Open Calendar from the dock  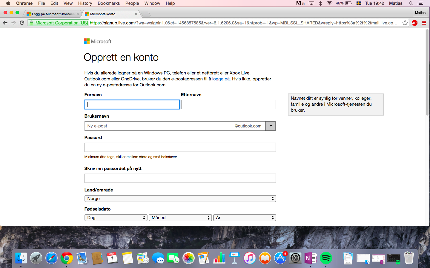[112, 258]
